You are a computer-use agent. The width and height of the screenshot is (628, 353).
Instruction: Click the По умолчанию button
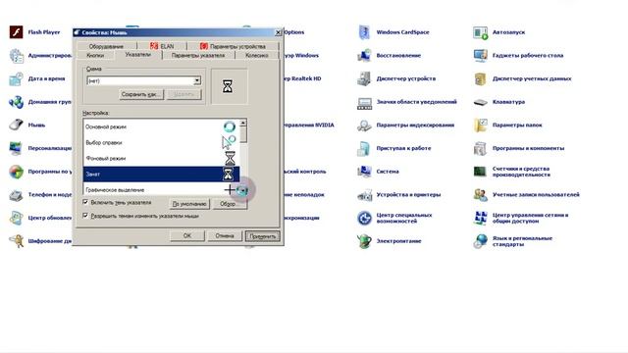tap(189, 204)
